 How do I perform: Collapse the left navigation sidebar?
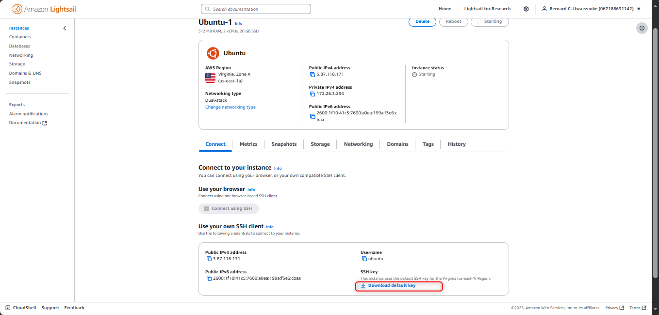[65, 28]
